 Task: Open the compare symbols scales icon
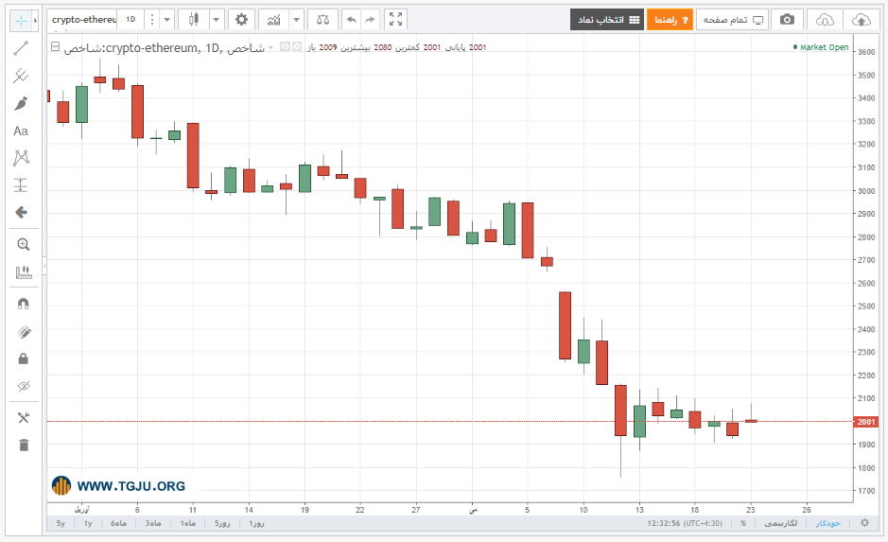coord(322,20)
